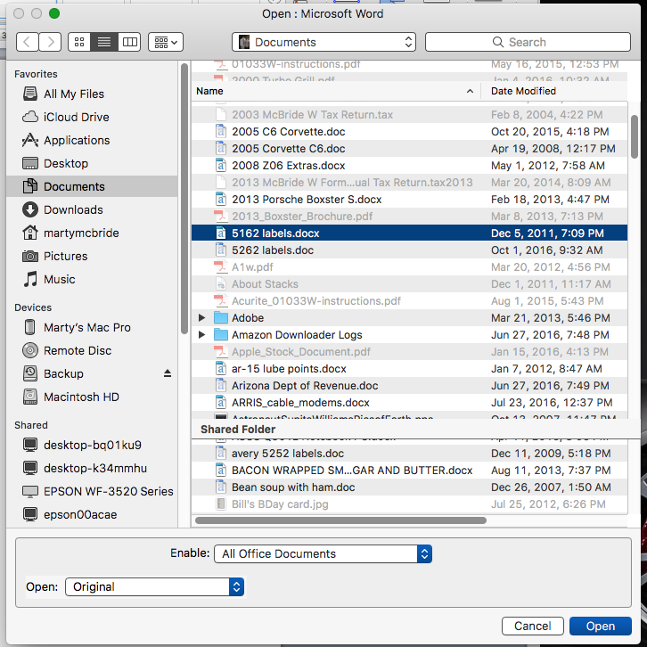Select avery 5252 labels.doc

[x=409, y=453]
